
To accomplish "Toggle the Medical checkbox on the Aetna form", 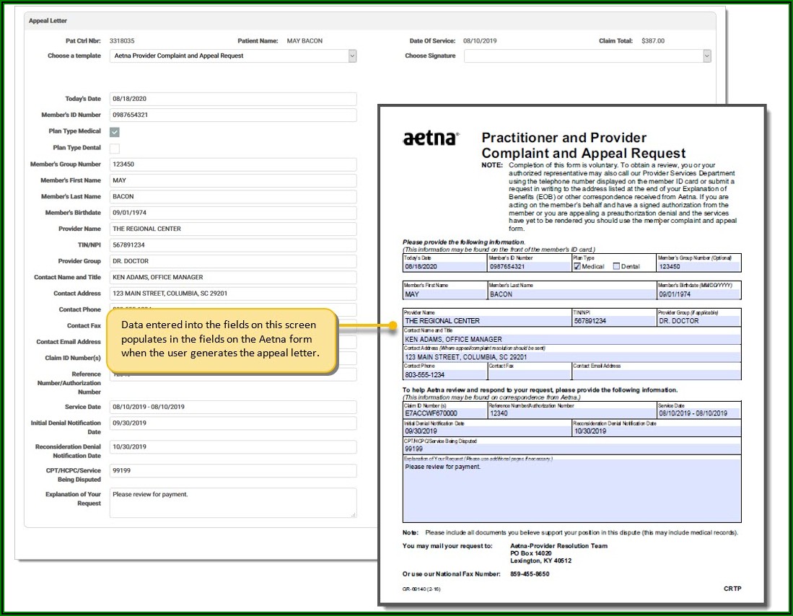I will 577,266.
